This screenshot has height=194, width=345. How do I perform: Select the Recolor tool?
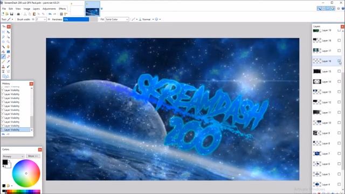click(x=9, y=66)
